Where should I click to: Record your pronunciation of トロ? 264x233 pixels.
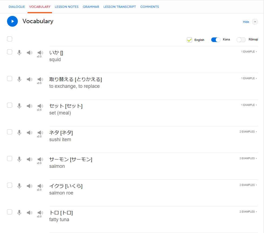[19, 212]
